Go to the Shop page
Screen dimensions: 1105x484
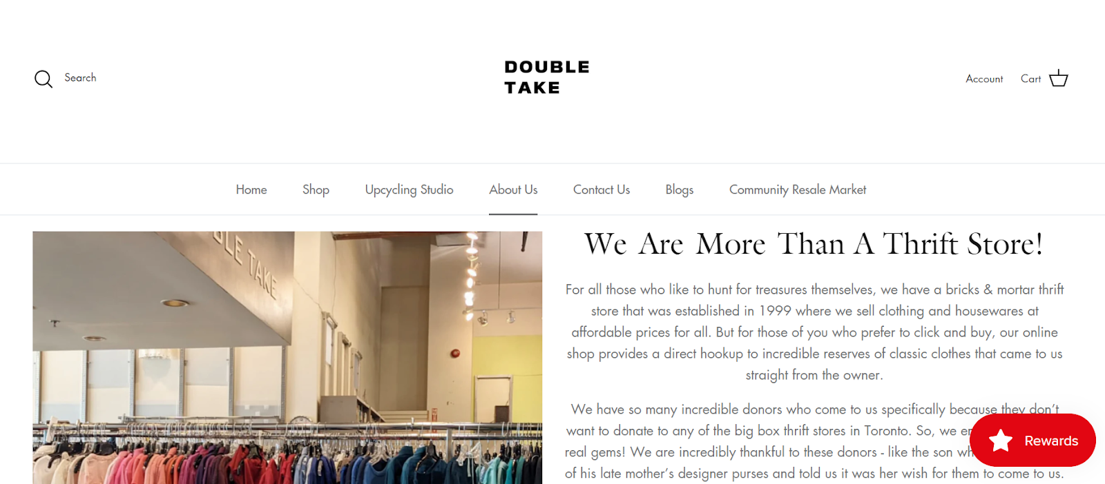coord(316,190)
